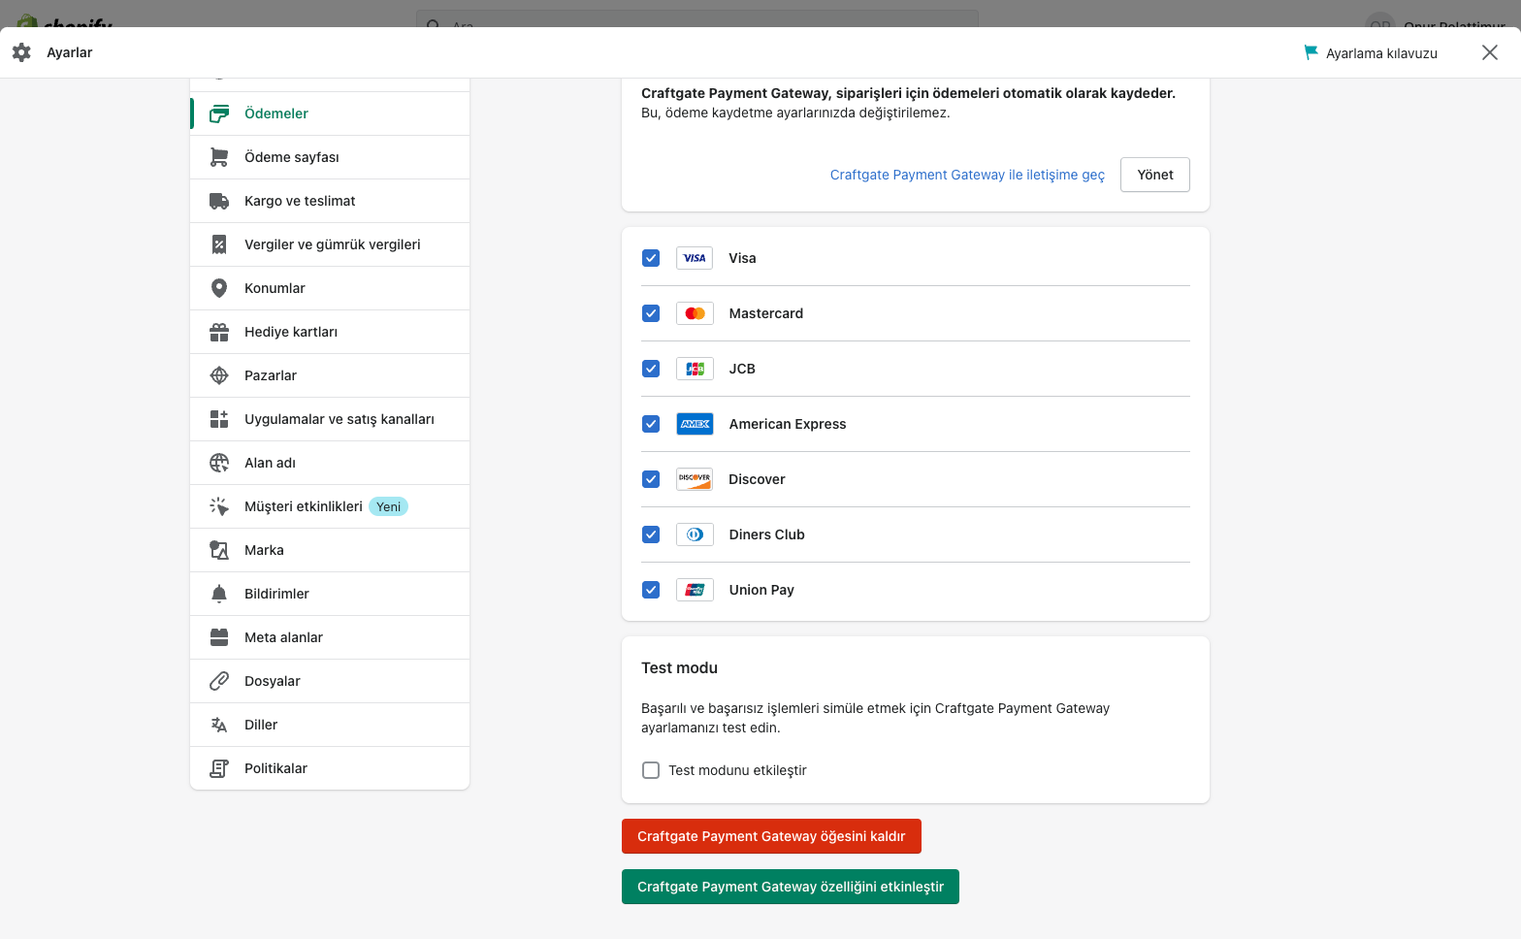This screenshot has height=939, width=1521.
Task: Click Craftgate Payment Gateway ile iletişime geç link
Action: (x=967, y=175)
